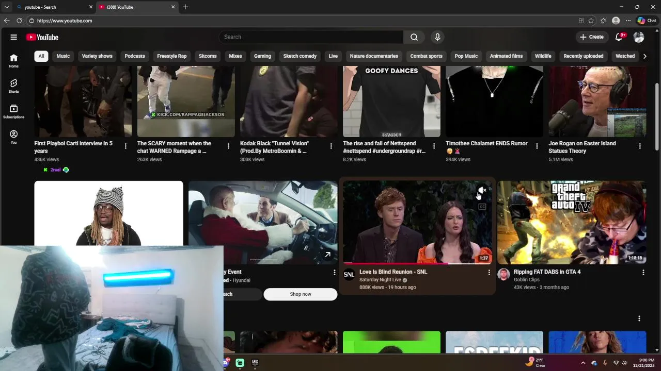The height and width of the screenshot is (371, 661).
Task: Click the YouTube search input field
Action: 311,37
